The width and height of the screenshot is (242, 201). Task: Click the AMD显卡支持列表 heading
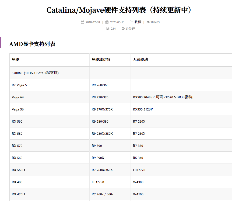(32, 44)
